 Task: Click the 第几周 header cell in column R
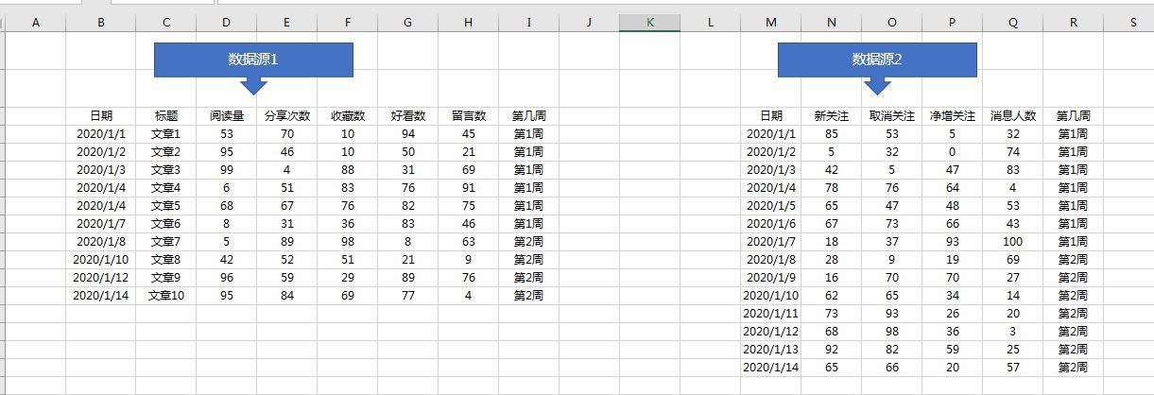[1073, 116]
